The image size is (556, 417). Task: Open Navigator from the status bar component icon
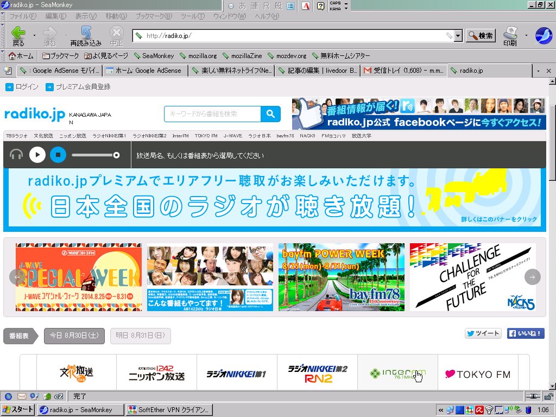pos(9,396)
